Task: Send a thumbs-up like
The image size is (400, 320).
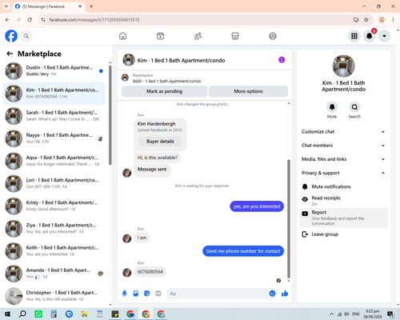Action: coord(285,294)
